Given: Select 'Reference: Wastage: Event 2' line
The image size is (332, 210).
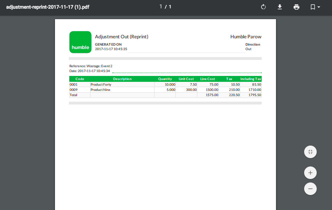Looking at the screenshot, I should pyautogui.click(x=90, y=66).
